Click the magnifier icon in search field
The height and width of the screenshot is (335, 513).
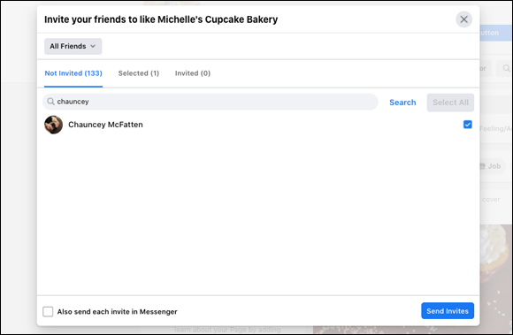point(50,102)
